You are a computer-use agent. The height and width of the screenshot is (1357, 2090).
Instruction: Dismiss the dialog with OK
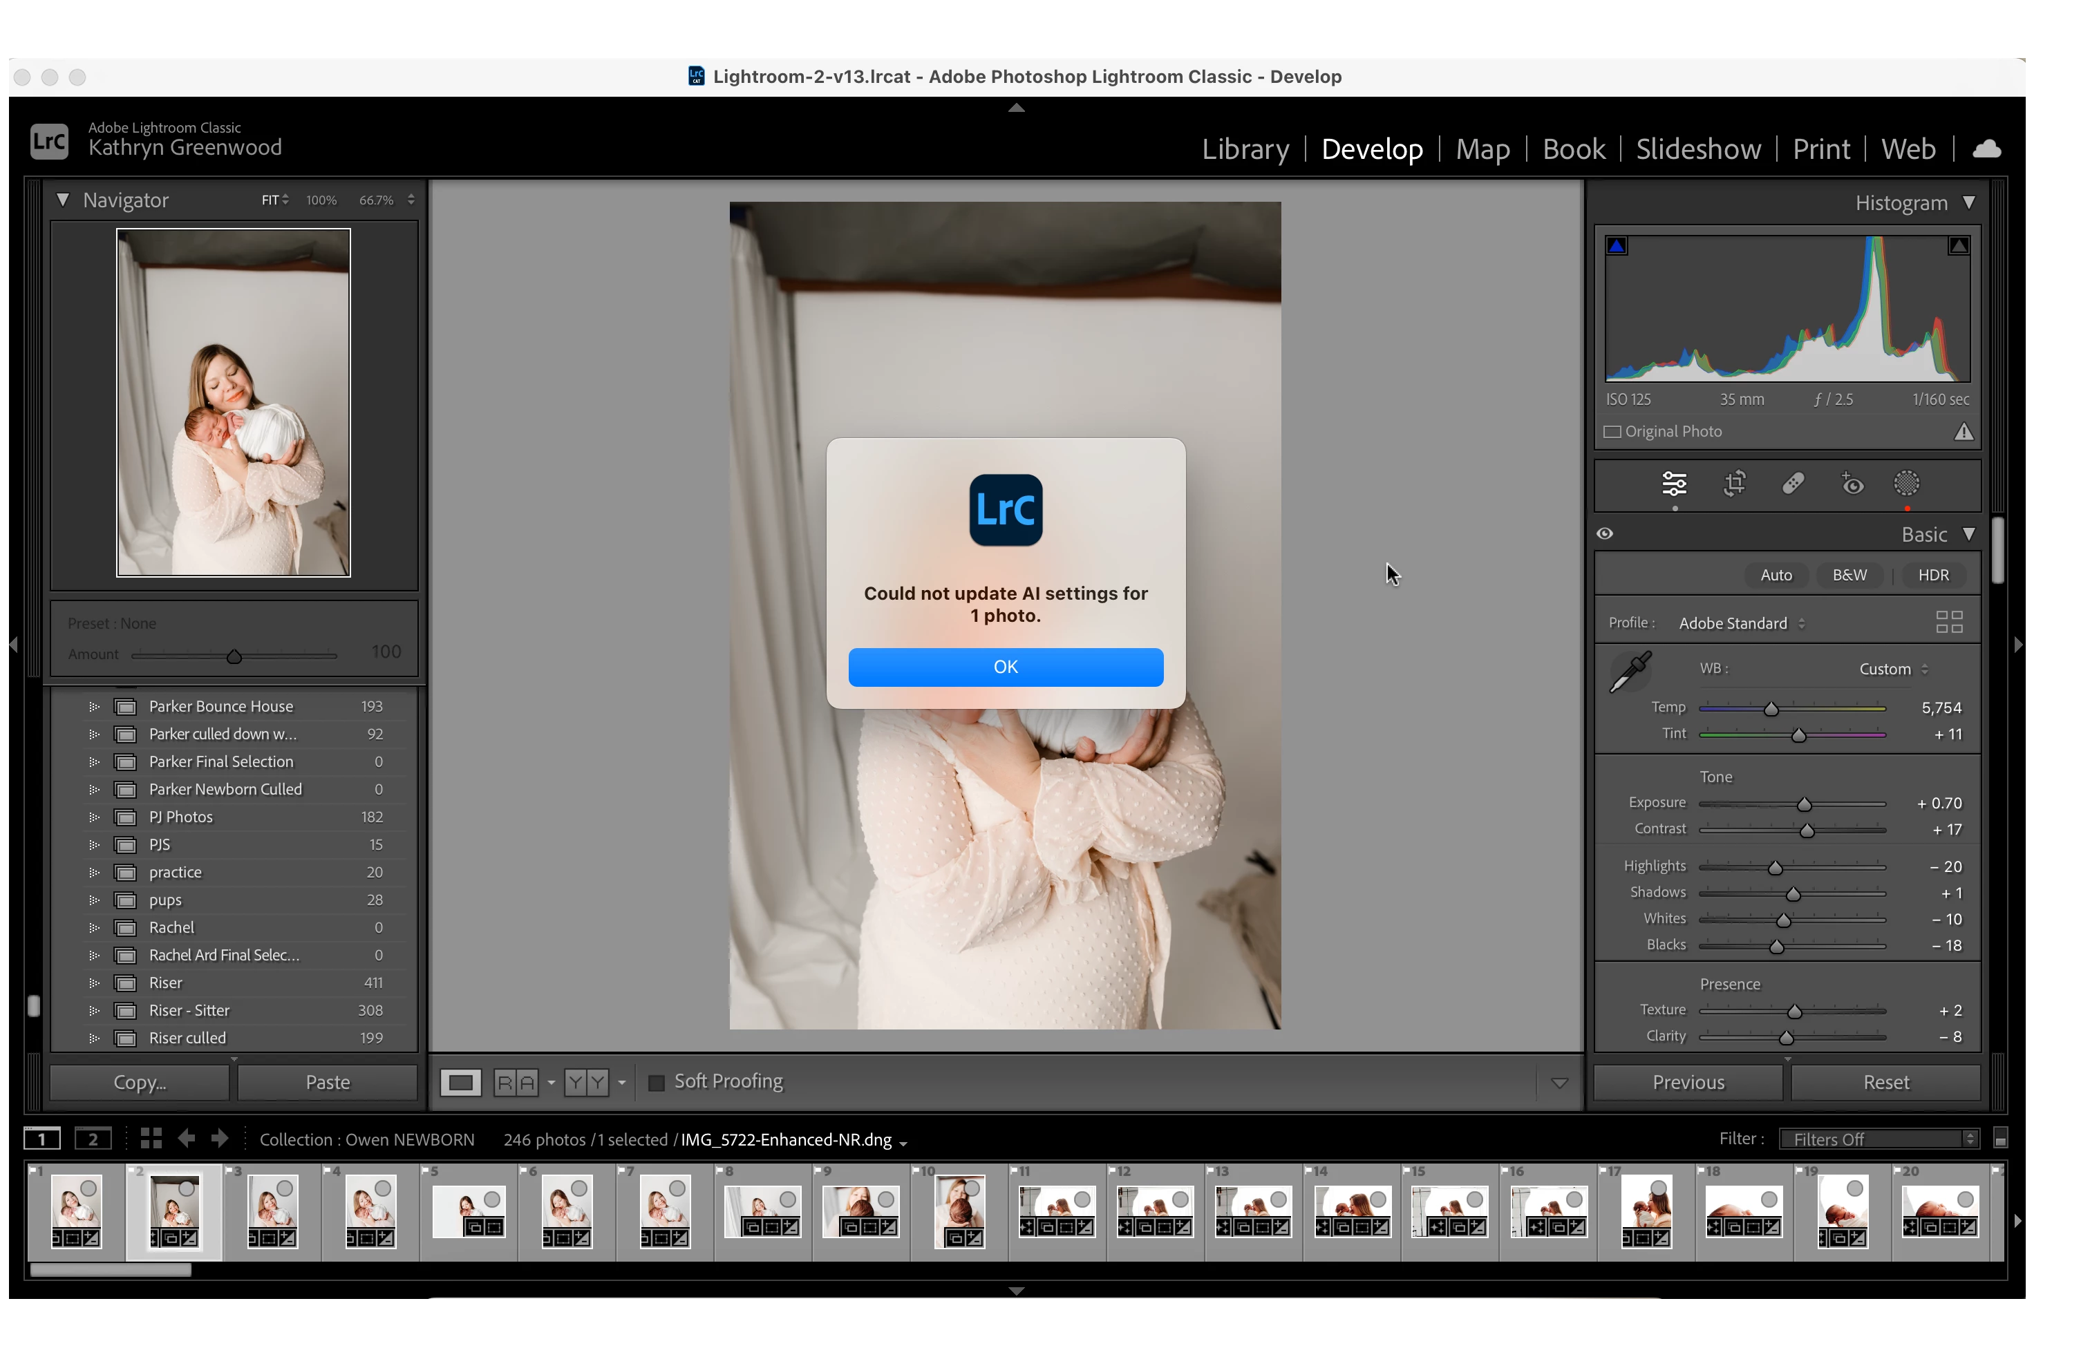tap(1006, 667)
